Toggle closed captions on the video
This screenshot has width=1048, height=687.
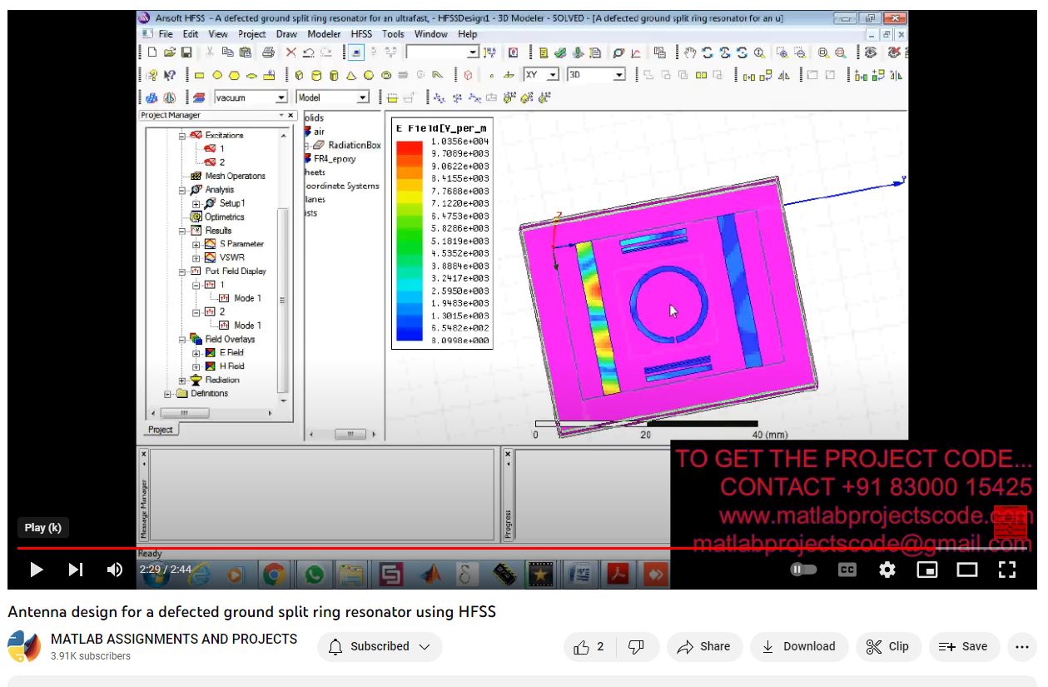pos(847,570)
